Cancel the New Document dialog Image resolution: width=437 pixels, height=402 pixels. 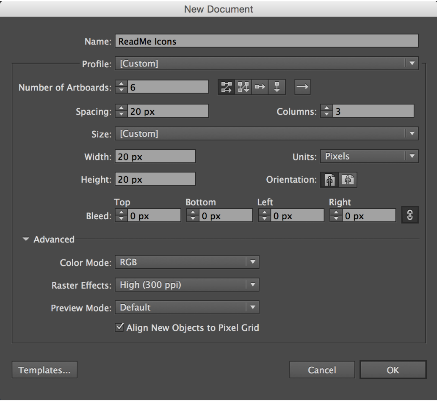pyautogui.click(x=322, y=369)
